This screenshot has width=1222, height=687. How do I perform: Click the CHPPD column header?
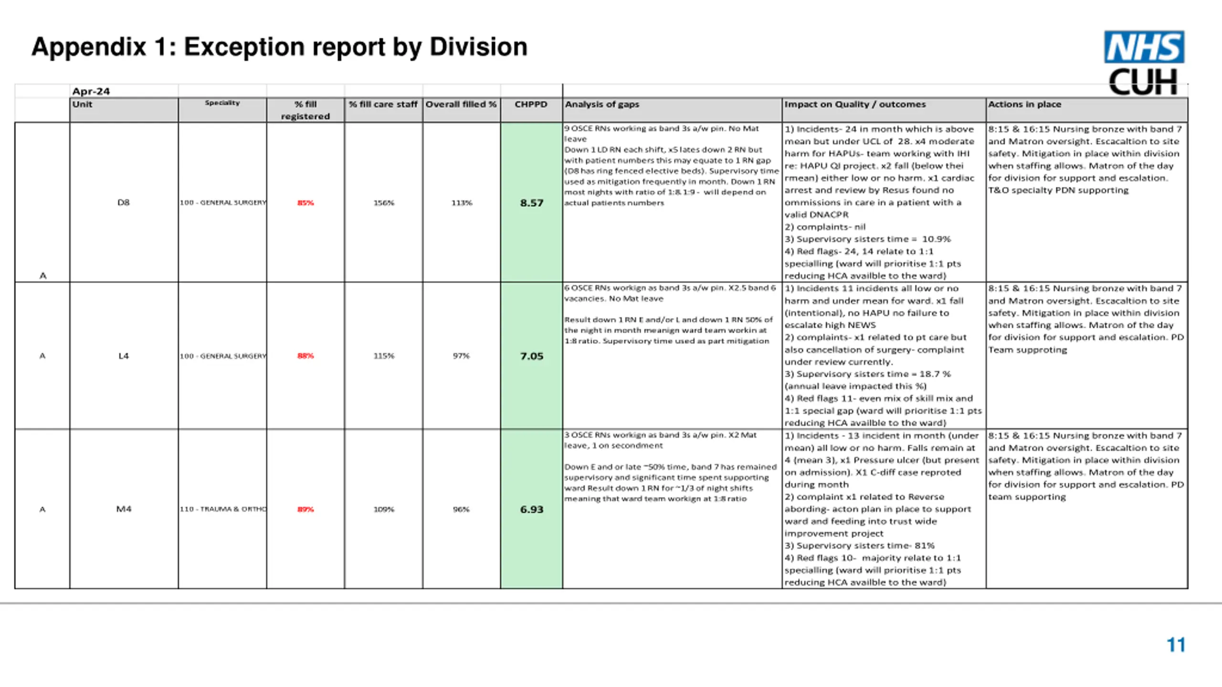coord(531,104)
